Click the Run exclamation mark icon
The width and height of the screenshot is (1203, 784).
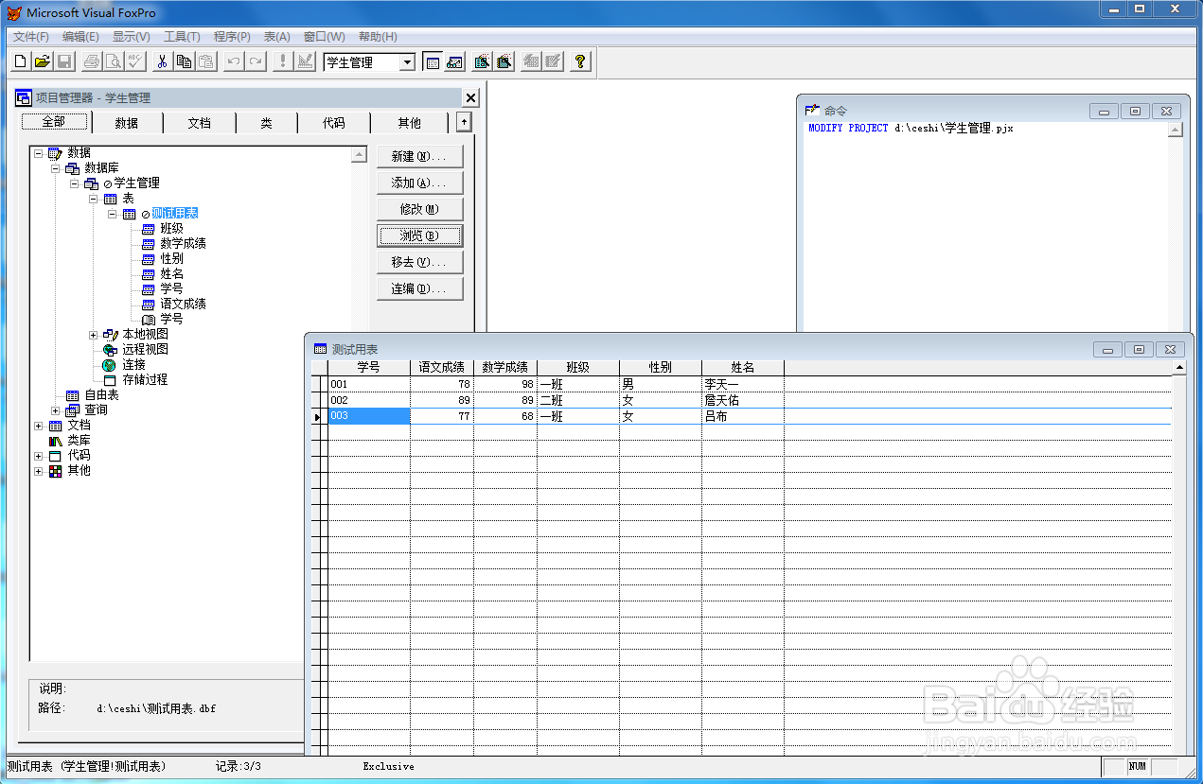click(x=282, y=62)
